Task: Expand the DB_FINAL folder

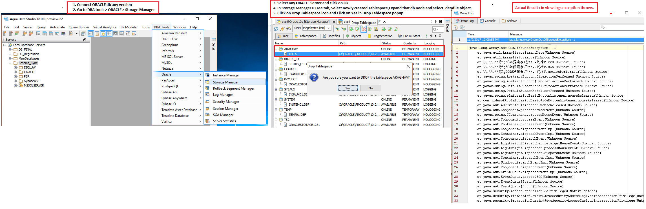Action: (10, 49)
